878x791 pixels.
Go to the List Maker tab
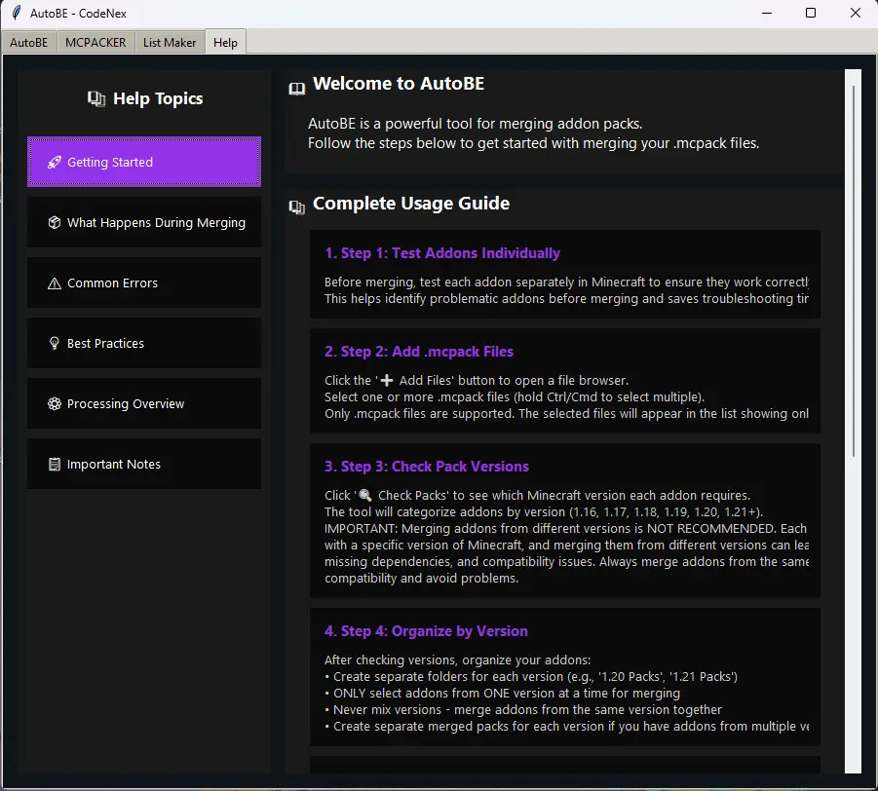(170, 43)
